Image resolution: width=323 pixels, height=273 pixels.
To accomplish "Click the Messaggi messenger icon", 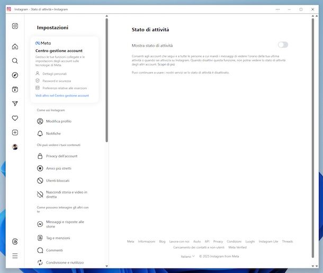I will [x=40, y=224].
